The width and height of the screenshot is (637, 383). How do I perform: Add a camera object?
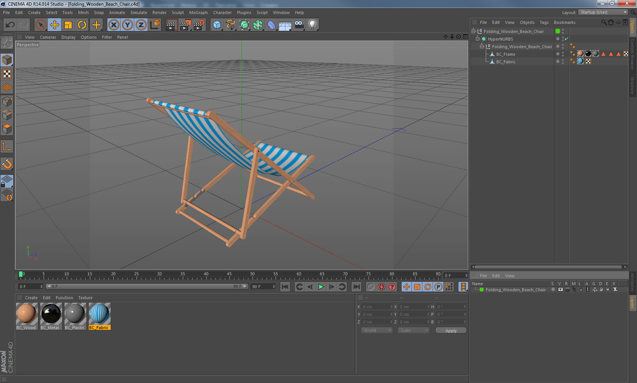pos(299,25)
